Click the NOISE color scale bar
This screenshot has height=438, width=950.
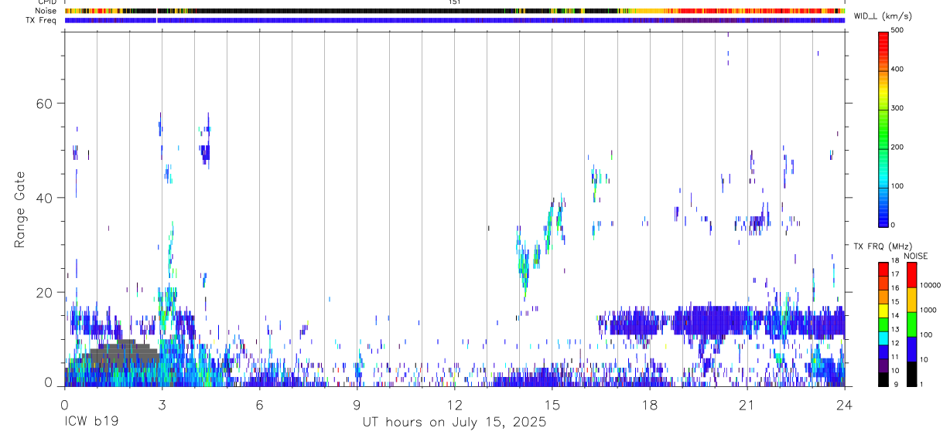coord(912,324)
